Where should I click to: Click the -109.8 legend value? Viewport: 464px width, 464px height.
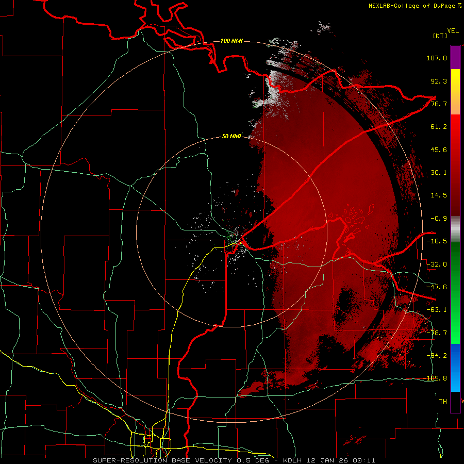(x=435, y=378)
